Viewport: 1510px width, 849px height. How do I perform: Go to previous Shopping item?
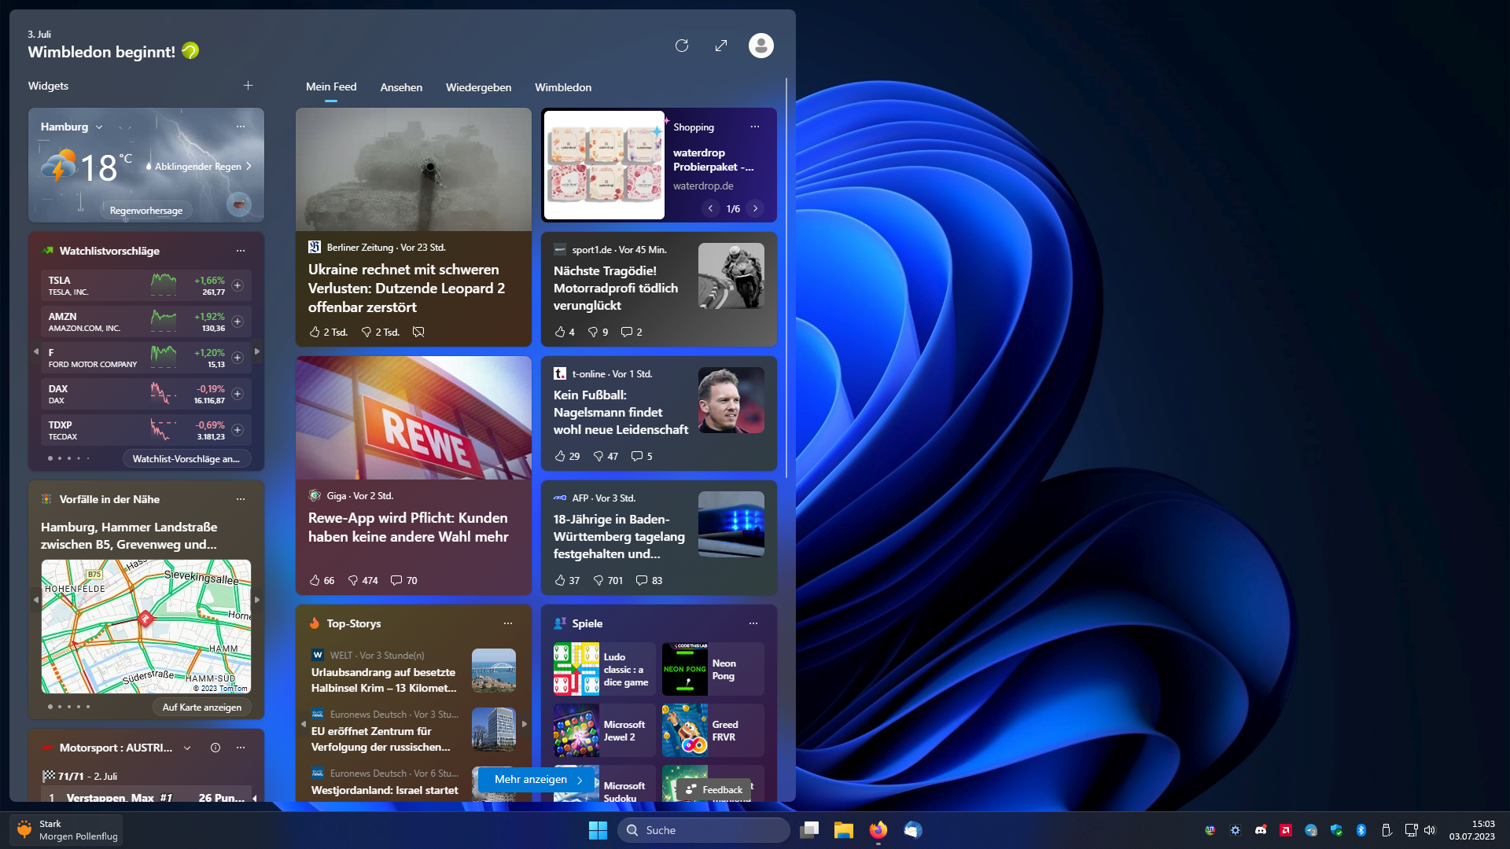pyautogui.click(x=710, y=209)
